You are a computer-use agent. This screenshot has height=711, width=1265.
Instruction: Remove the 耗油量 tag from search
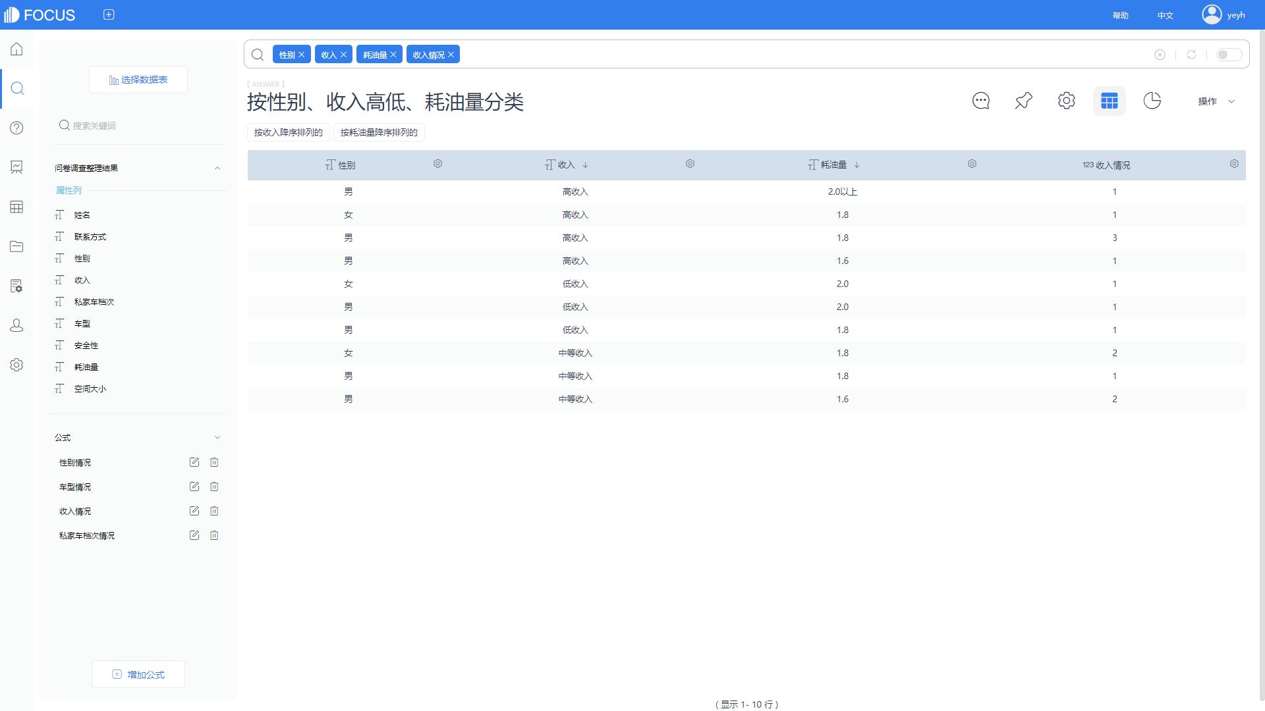pos(393,55)
